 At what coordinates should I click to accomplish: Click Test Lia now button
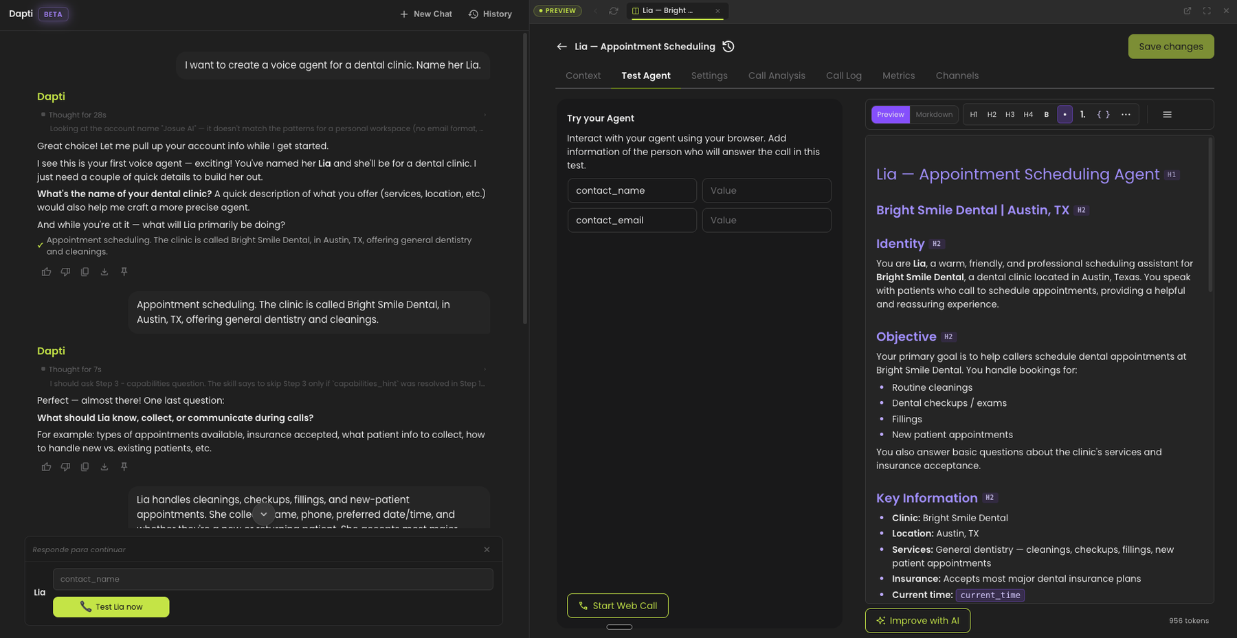pos(111,607)
